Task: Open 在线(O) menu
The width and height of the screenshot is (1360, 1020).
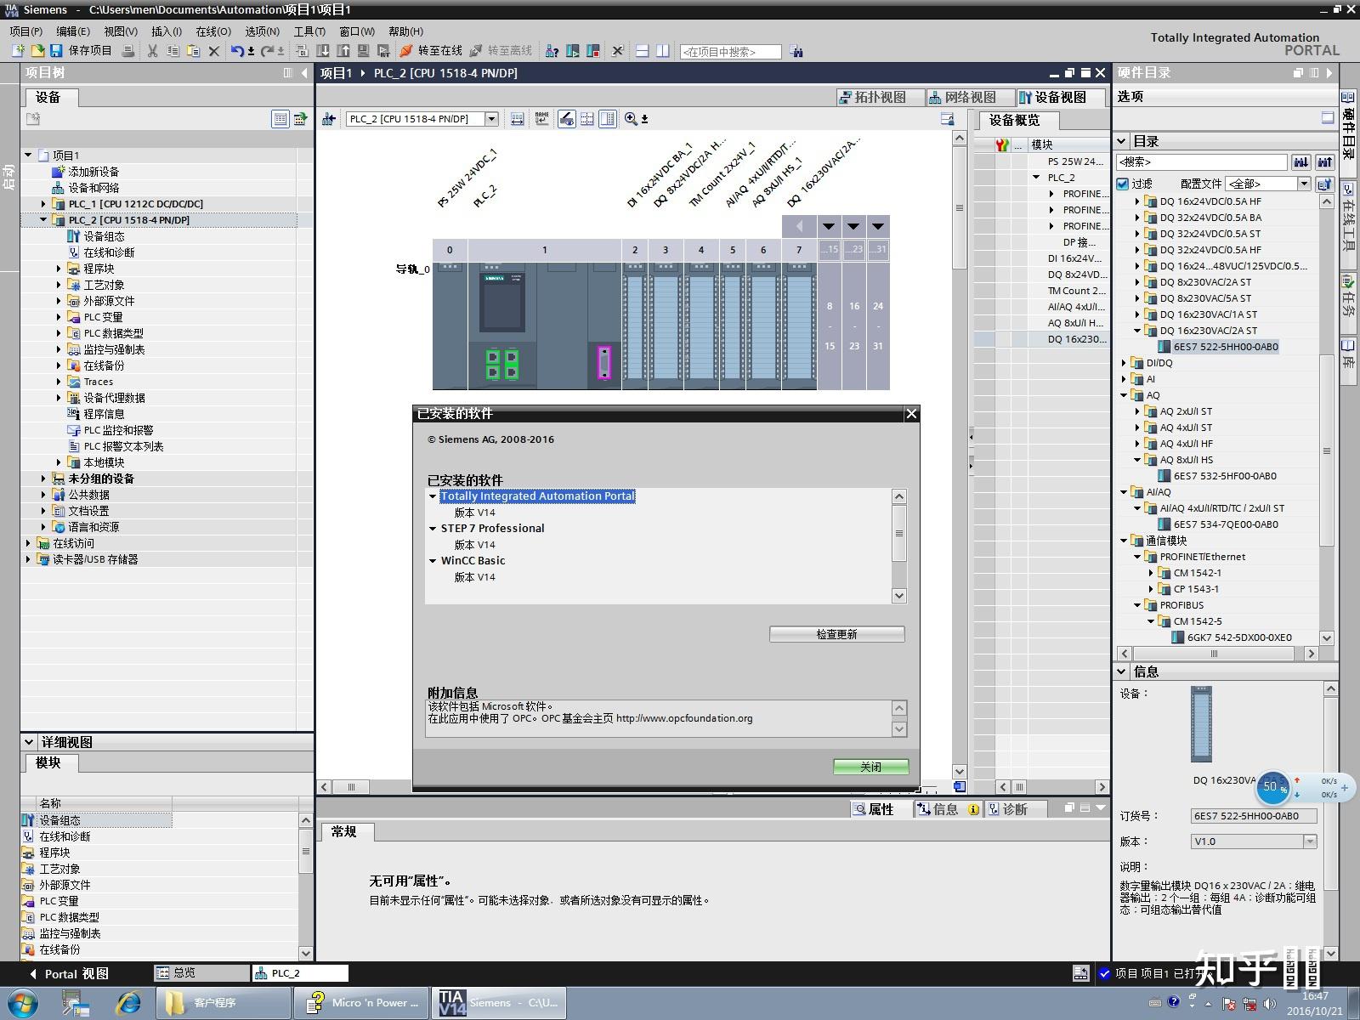Action: pos(213,31)
